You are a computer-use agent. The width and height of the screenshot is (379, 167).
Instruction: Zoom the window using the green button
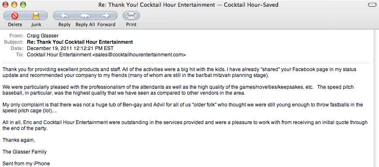click(x=23, y=5)
